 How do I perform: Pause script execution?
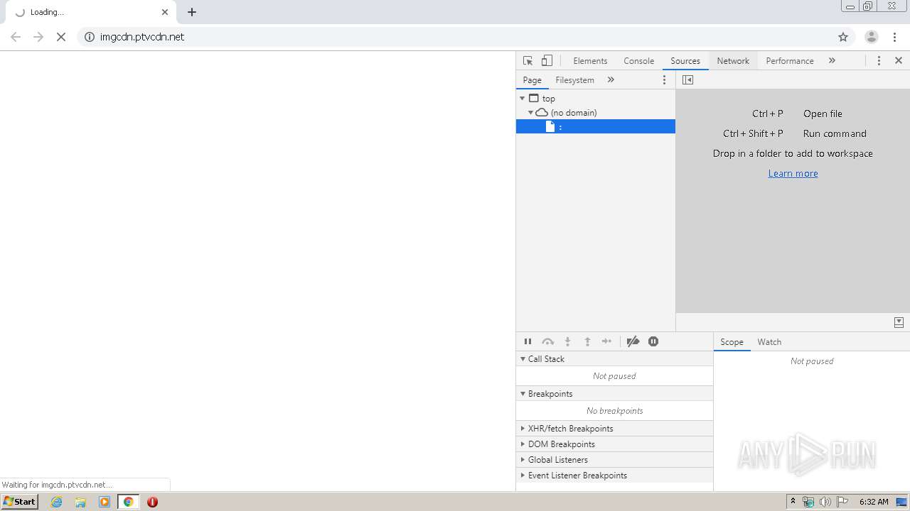[528, 341]
